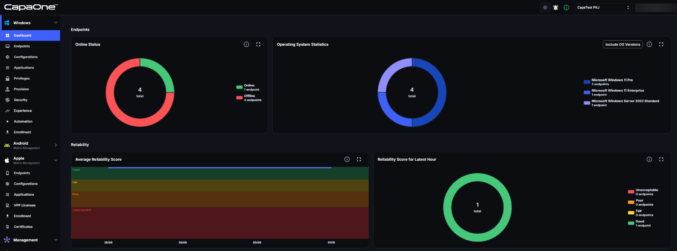Viewport: 677px width, 251px height.
Task: Show info for Reliability Score for Latest Hour
Action: pos(649,159)
